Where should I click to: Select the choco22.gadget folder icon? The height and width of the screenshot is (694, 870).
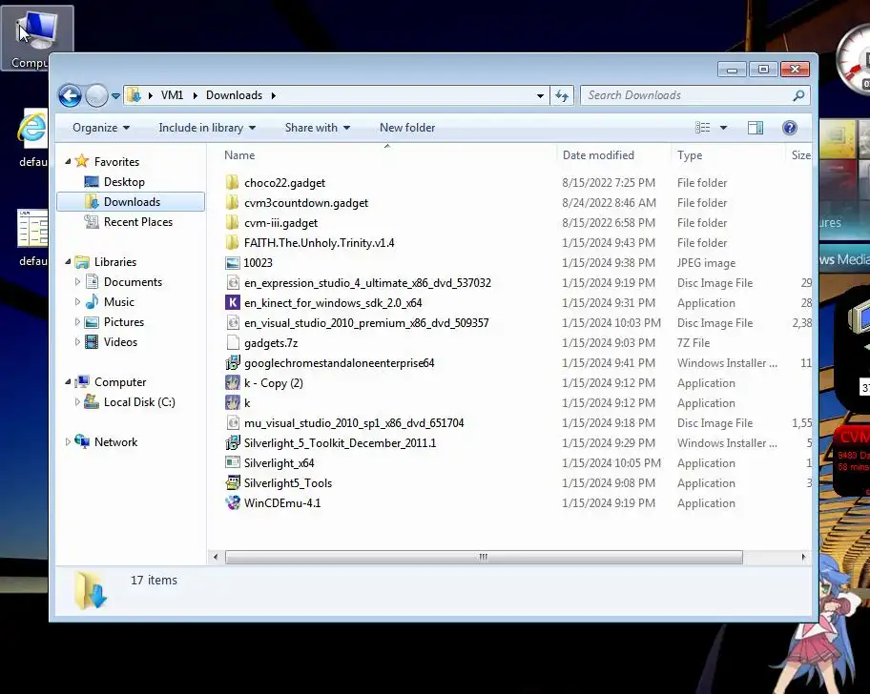[233, 182]
